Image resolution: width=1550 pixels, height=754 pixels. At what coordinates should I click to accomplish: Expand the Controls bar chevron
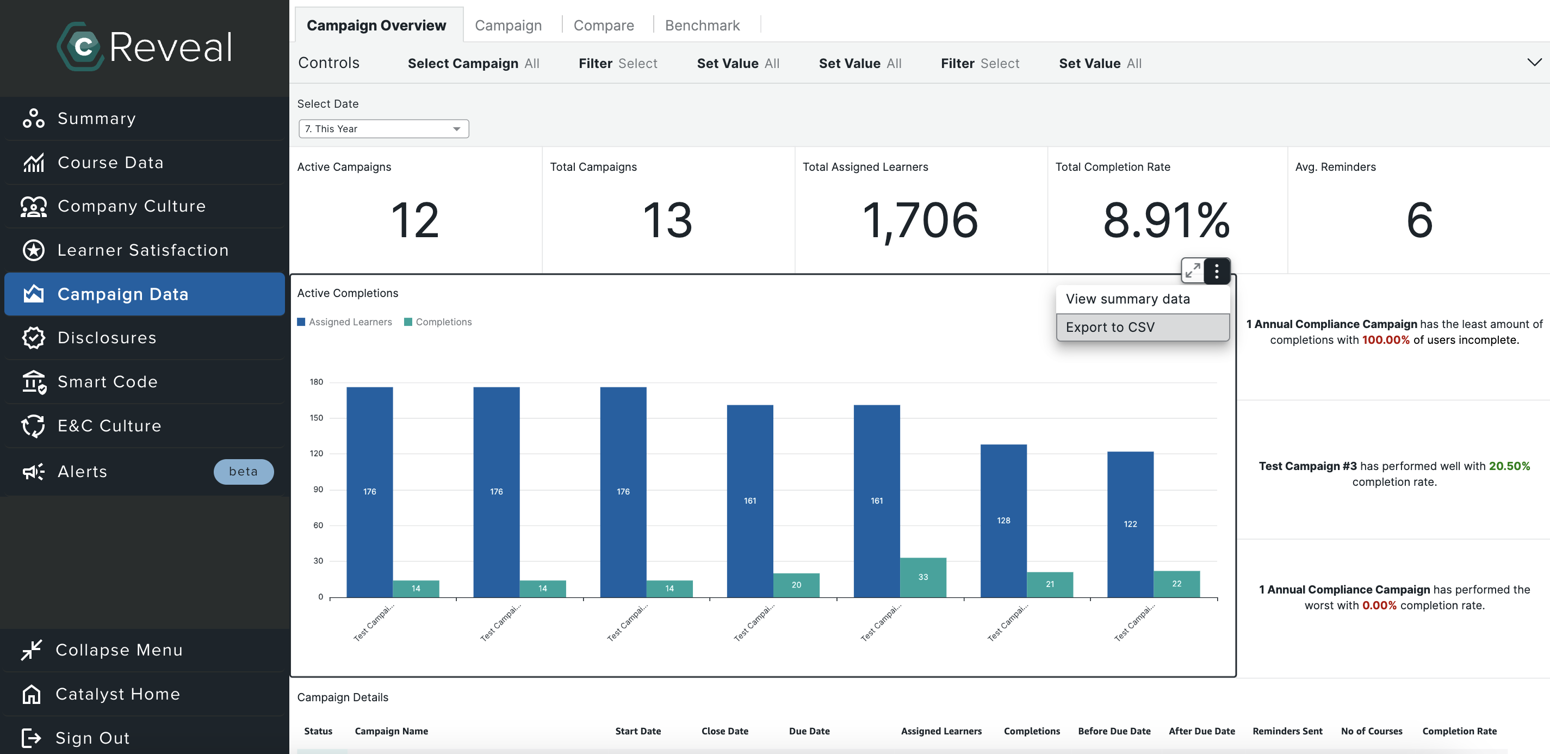click(1534, 62)
